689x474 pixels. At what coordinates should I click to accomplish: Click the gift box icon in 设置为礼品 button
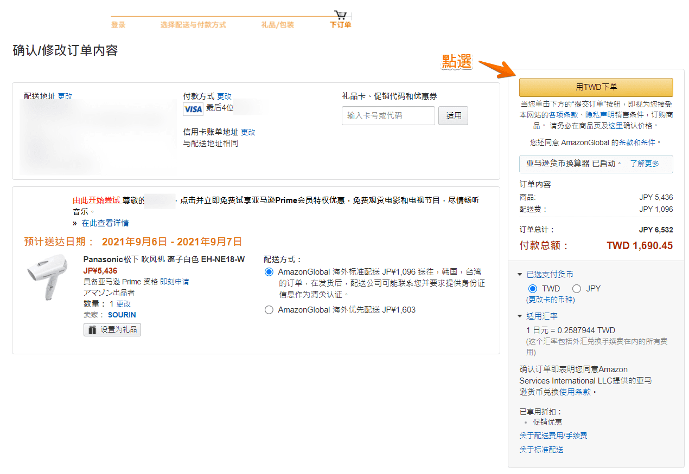point(92,329)
